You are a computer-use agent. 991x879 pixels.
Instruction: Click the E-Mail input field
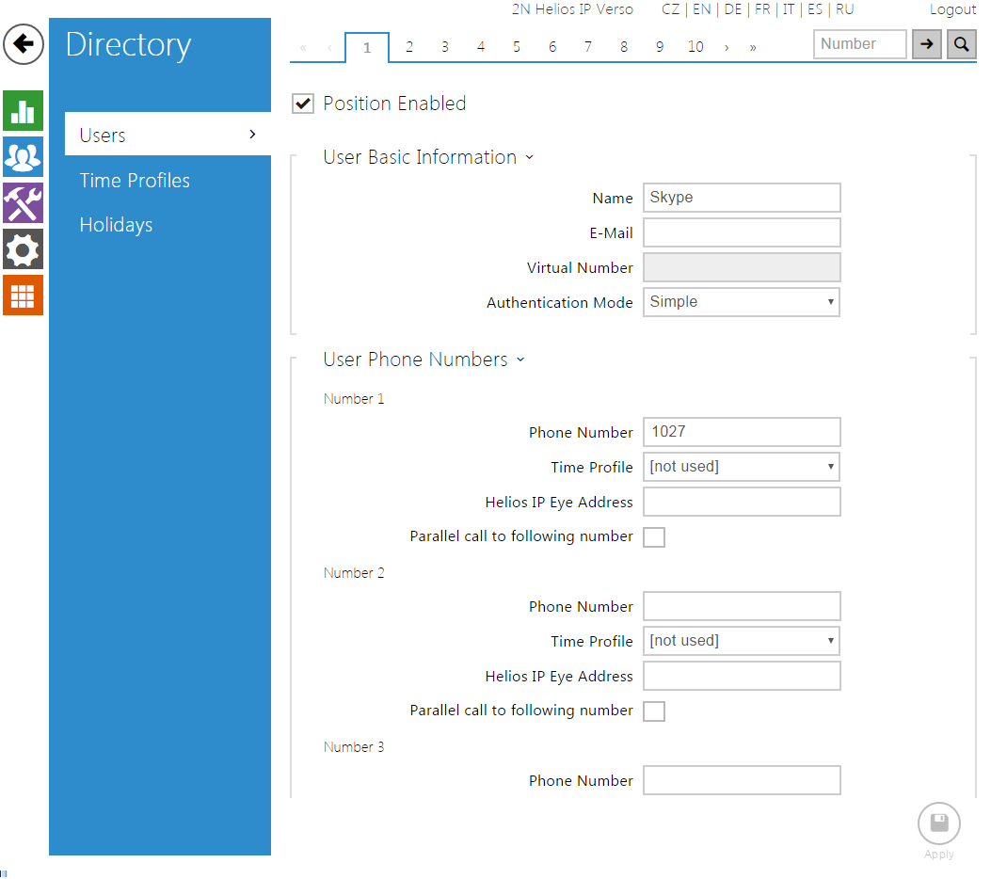click(741, 232)
